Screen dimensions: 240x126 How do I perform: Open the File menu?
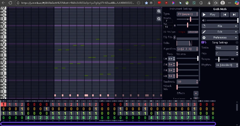(220, 26)
